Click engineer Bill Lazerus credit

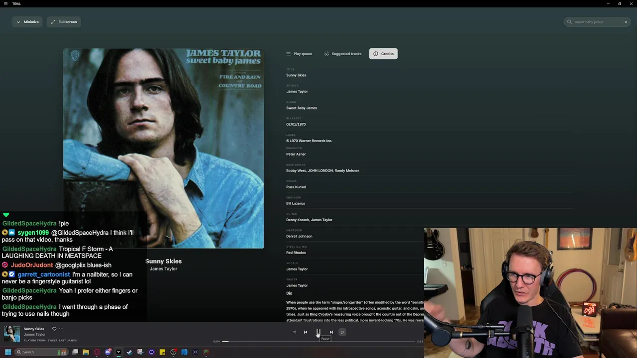point(296,203)
